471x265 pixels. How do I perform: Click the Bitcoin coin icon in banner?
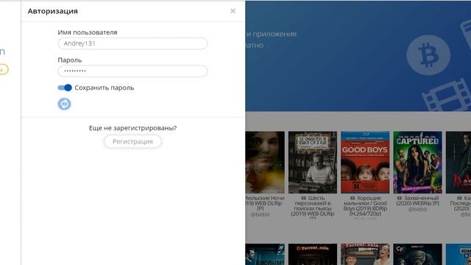click(428, 55)
